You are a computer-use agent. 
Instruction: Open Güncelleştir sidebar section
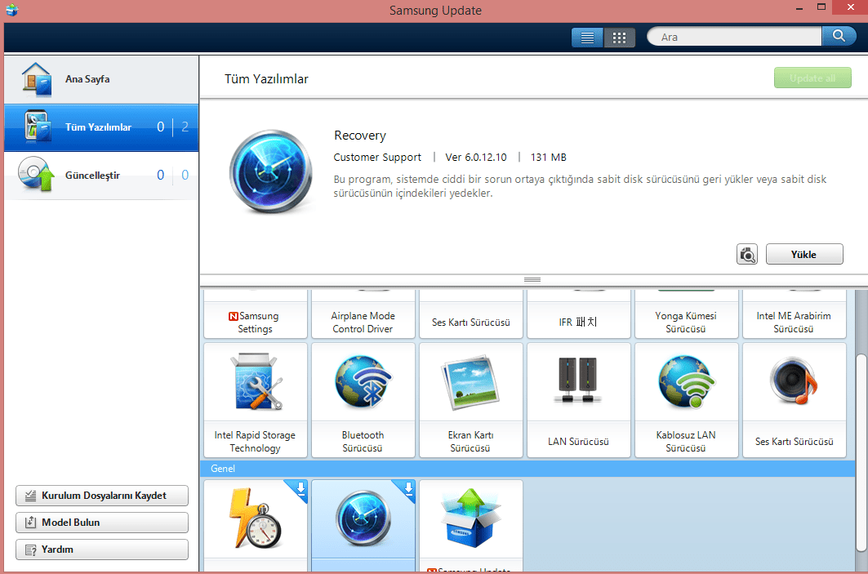[101, 176]
